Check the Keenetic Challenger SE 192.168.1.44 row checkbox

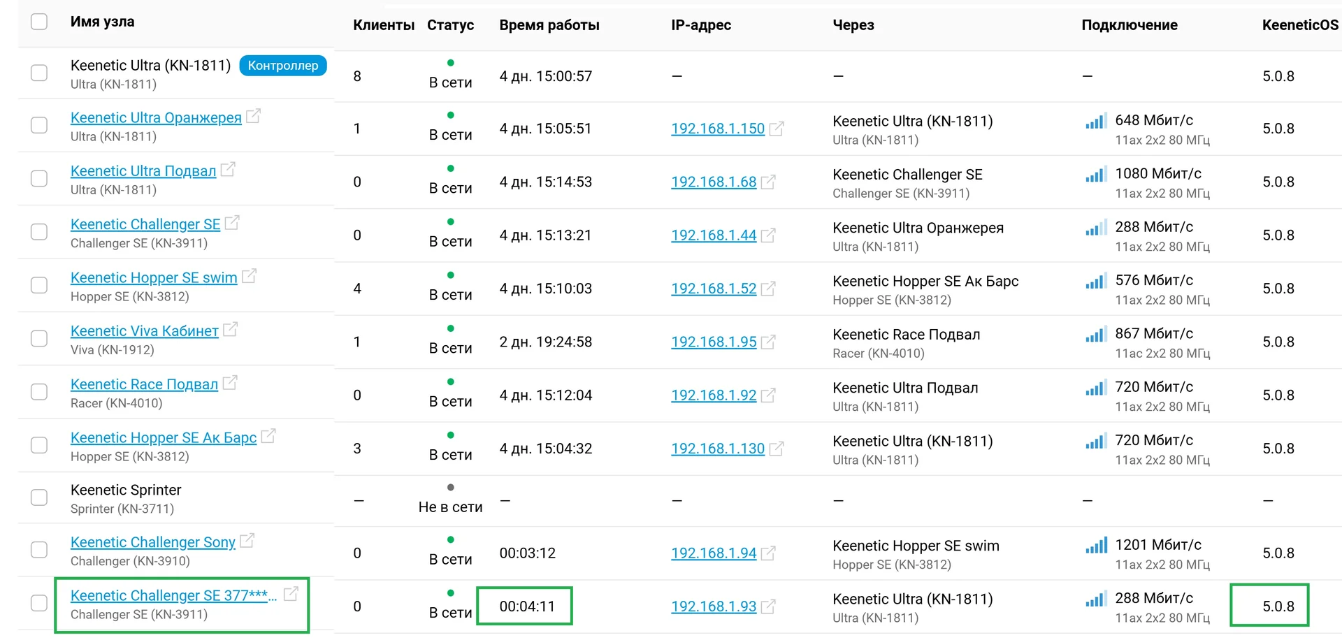coord(39,232)
